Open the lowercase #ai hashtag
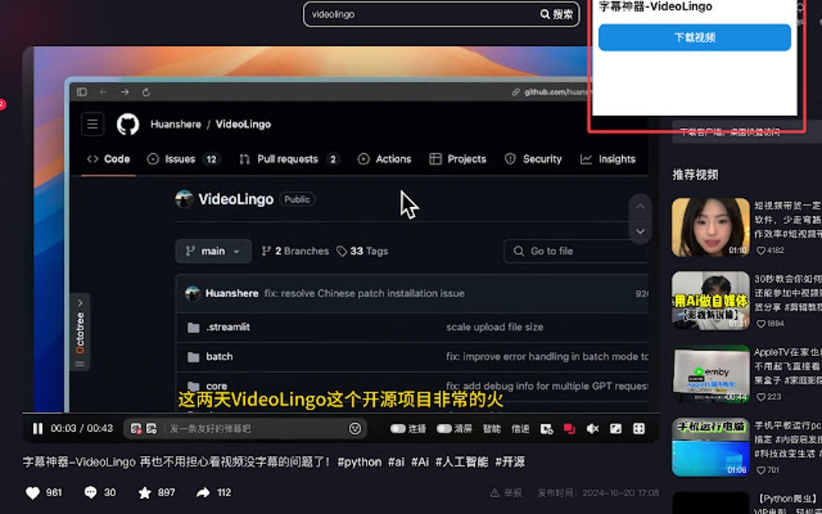Screen dimensions: 822x514 (396, 462)
